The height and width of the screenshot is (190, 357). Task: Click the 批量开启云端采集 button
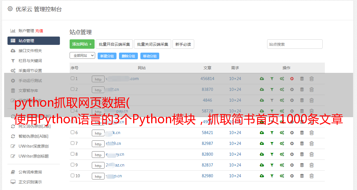[114, 44]
